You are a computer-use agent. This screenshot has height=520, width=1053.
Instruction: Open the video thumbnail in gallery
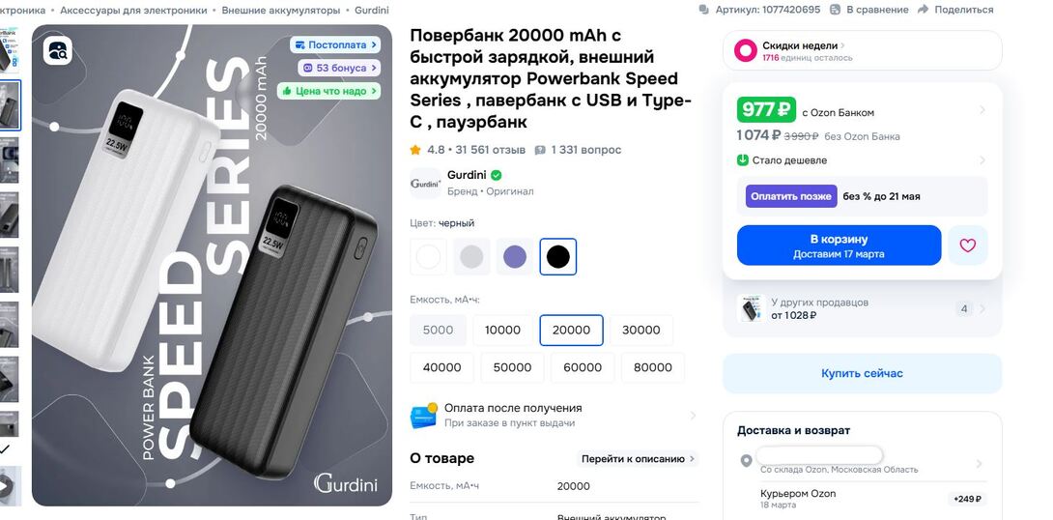click(10, 486)
